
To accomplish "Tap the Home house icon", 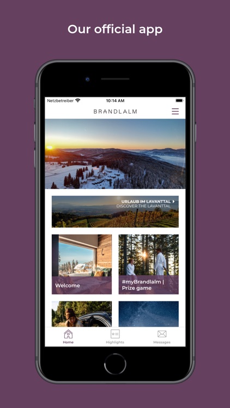I will (x=68, y=334).
